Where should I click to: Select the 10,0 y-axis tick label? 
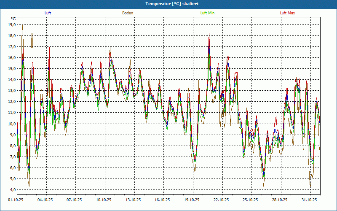coord(12,124)
